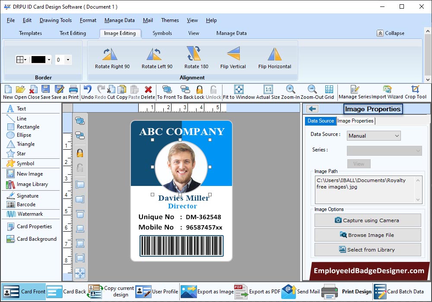Open the Image Properties sub-tab

pyautogui.click(x=356, y=121)
